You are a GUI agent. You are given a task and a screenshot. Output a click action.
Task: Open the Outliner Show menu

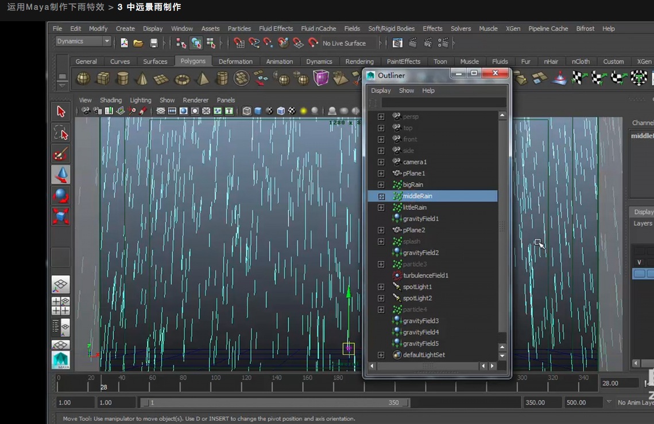(407, 91)
